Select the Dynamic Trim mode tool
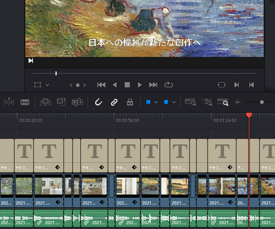The width and height of the screenshot is (275, 229). [x=9, y=102]
